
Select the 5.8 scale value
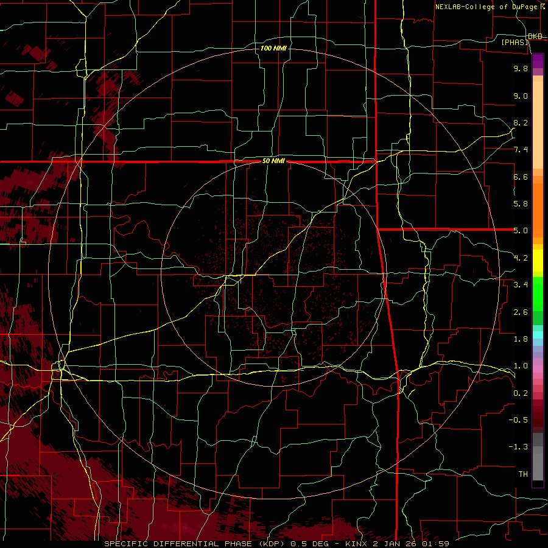click(521, 204)
